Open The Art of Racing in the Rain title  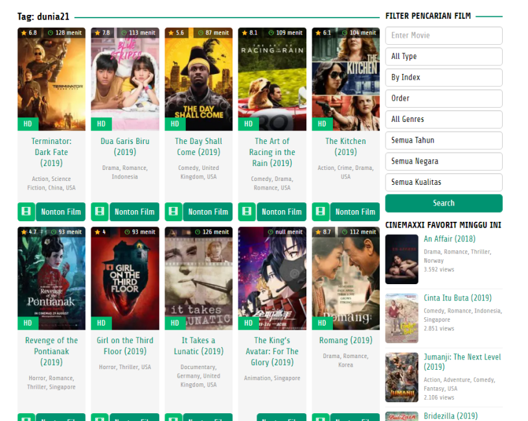pos(272,152)
